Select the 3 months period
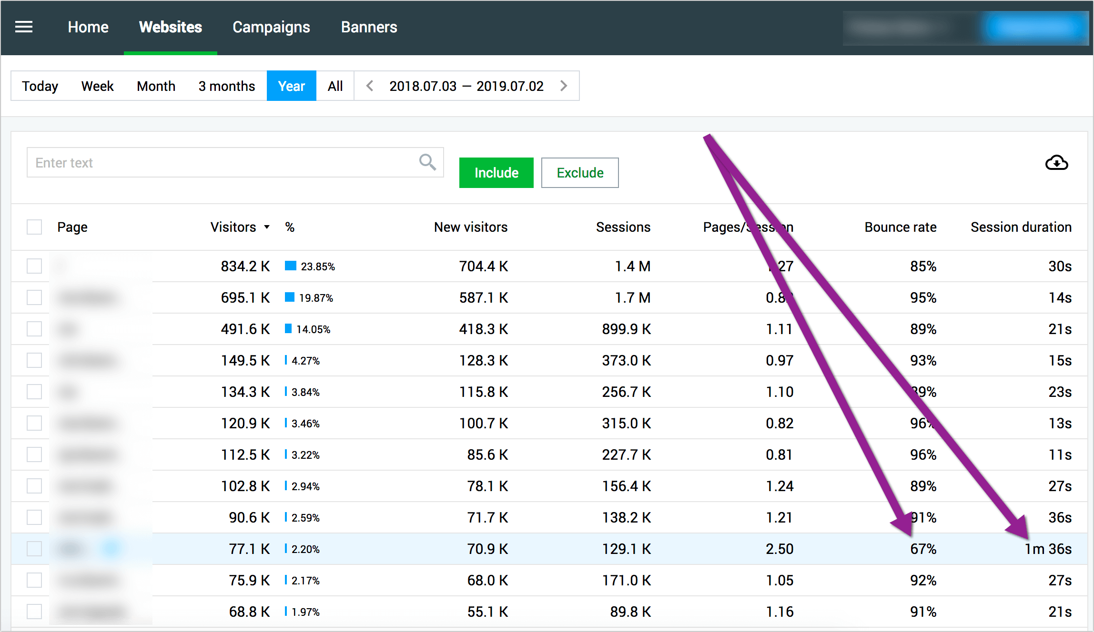 227,86
